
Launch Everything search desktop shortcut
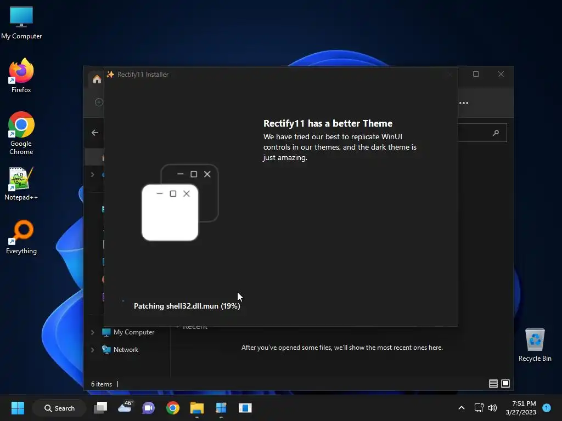pos(21,237)
